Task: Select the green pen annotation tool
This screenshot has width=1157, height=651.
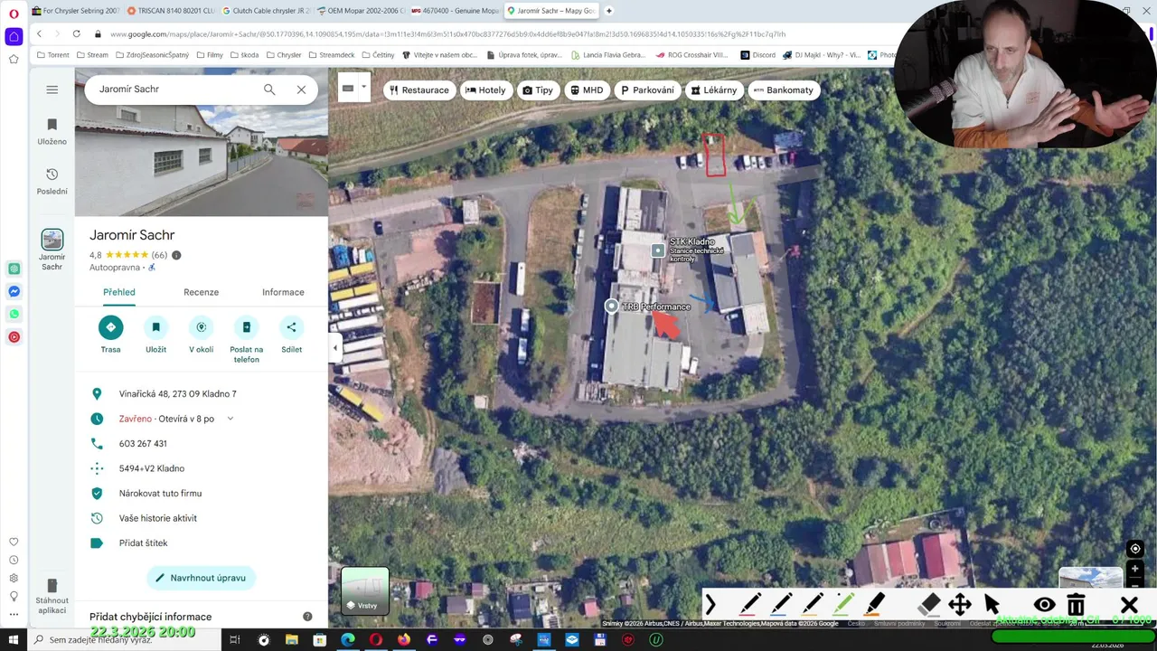Action: (x=843, y=605)
